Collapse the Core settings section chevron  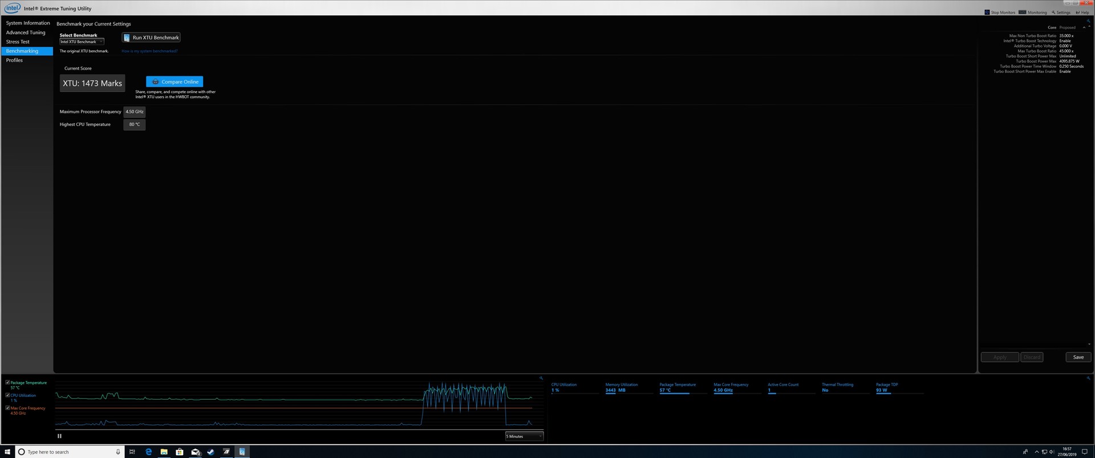[x=1084, y=27]
